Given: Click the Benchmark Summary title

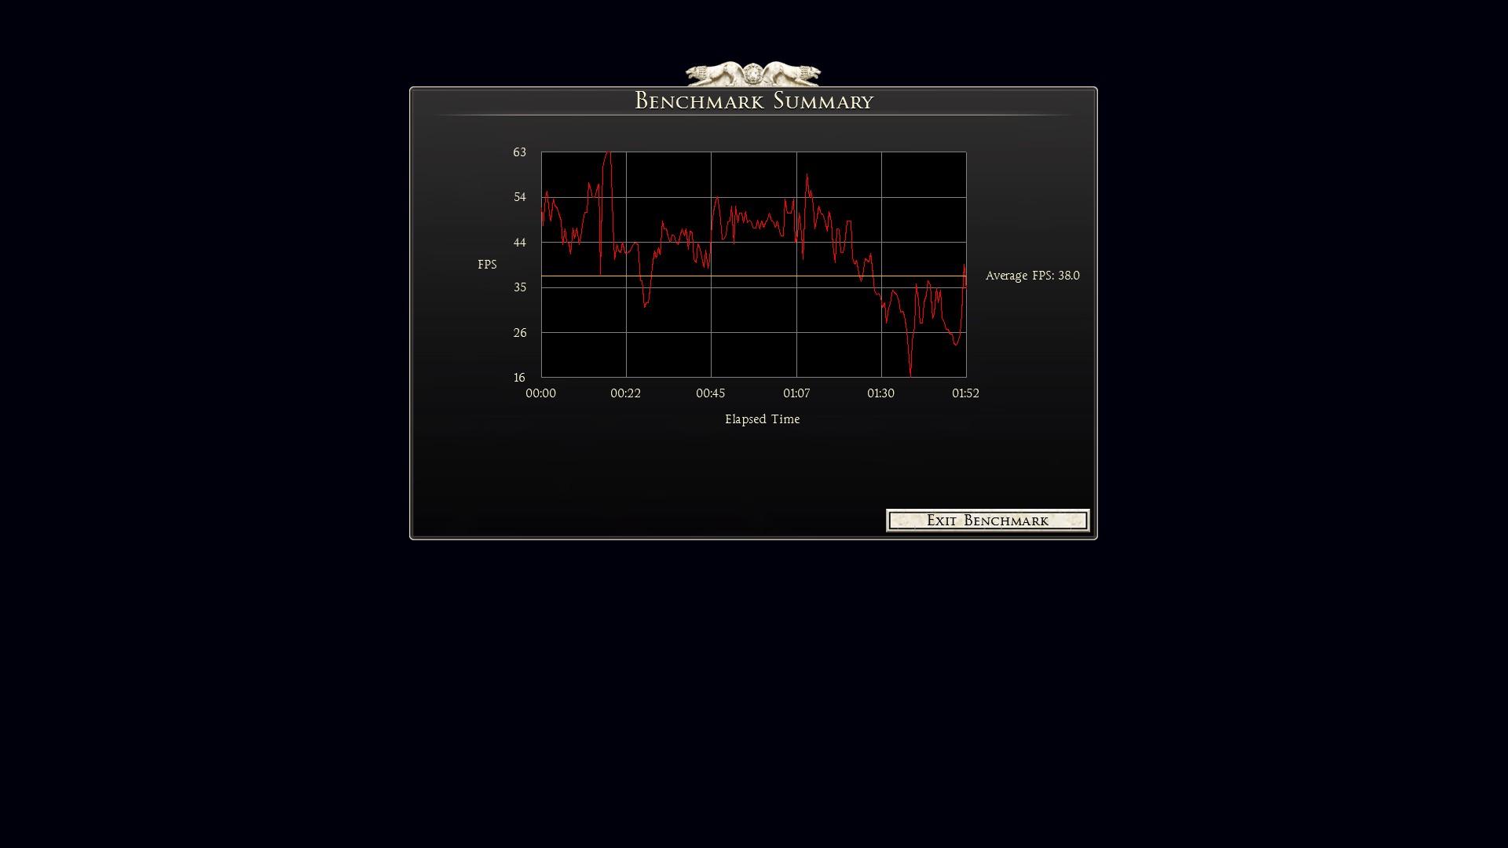Looking at the screenshot, I should click(x=753, y=101).
